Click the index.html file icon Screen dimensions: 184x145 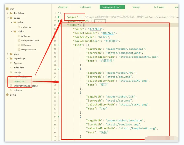click(x=11, y=68)
